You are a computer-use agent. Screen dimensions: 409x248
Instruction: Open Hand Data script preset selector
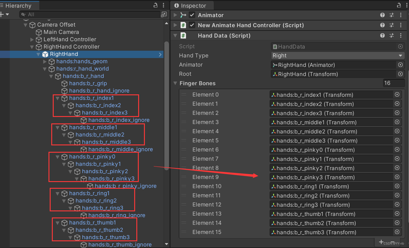392,35
